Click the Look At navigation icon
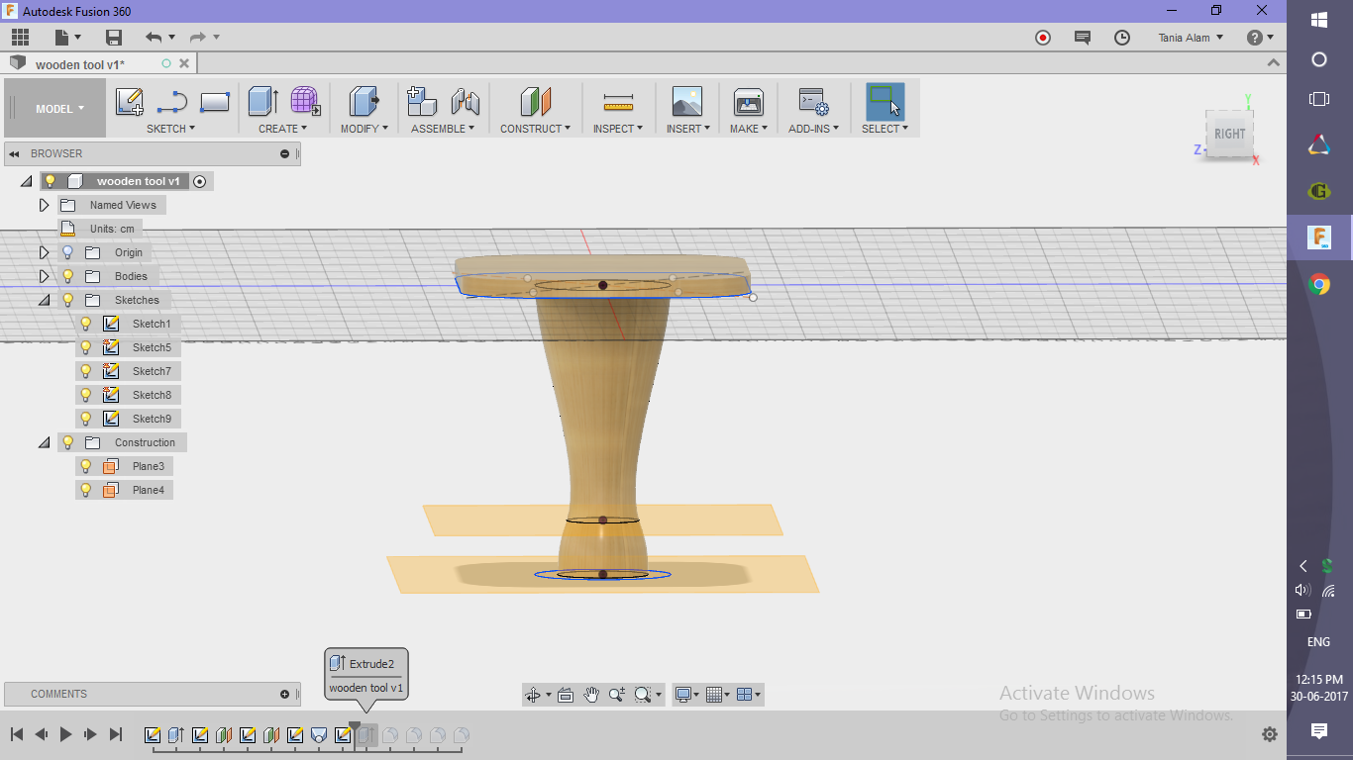This screenshot has width=1353, height=760. click(x=566, y=695)
